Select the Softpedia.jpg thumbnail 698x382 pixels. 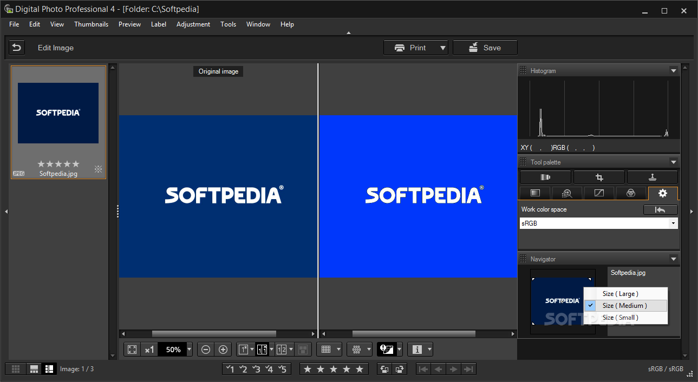click(x=58, y=122)
